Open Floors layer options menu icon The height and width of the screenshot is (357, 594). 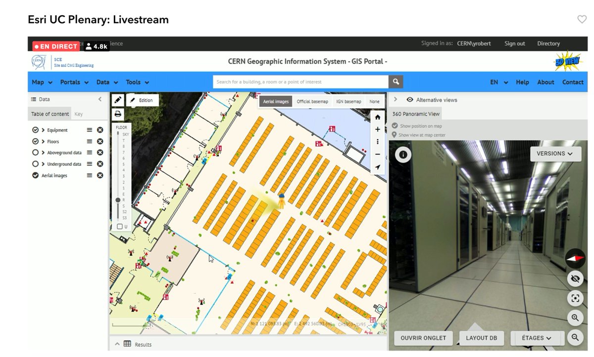(90, 141)
